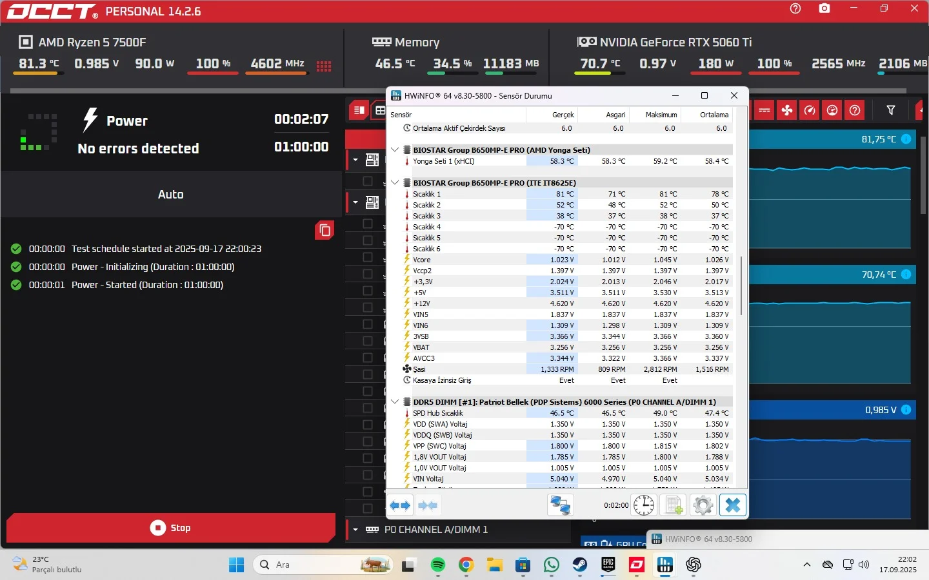929x580 pixels.
Task: Show hidden system tray icons
Action: pyautogui.click(x=806, y=565)
